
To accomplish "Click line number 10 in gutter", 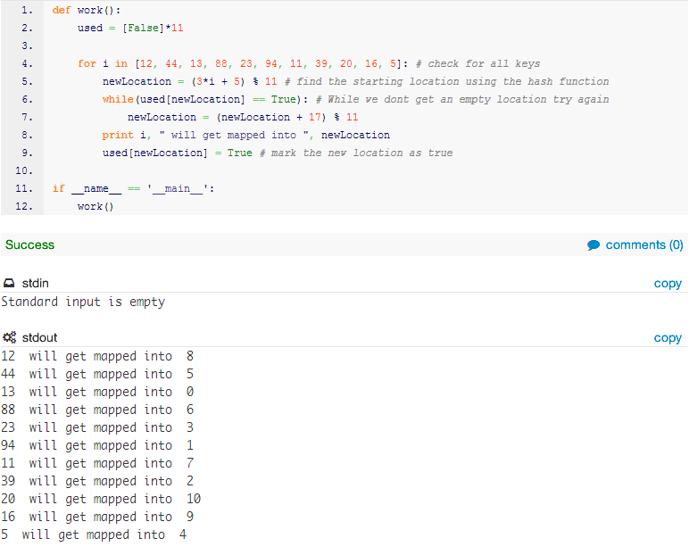I will (x=24, y=170).
